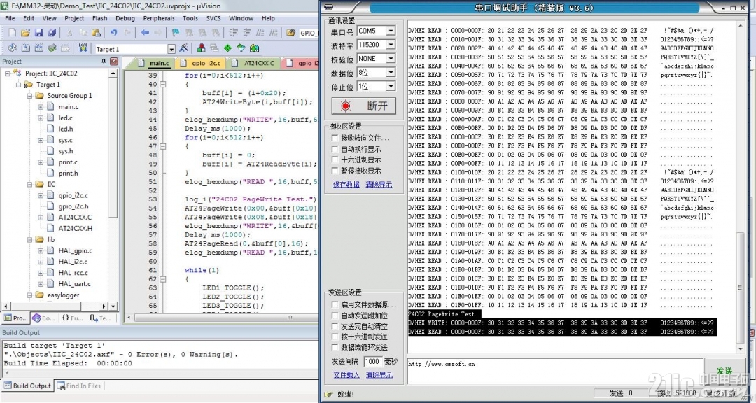Select led.c in the project tree
The height and width of the screenshot is (403, 756).
coord(66,118)
